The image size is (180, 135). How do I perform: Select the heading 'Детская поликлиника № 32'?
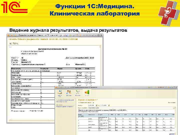coord(52,49)
